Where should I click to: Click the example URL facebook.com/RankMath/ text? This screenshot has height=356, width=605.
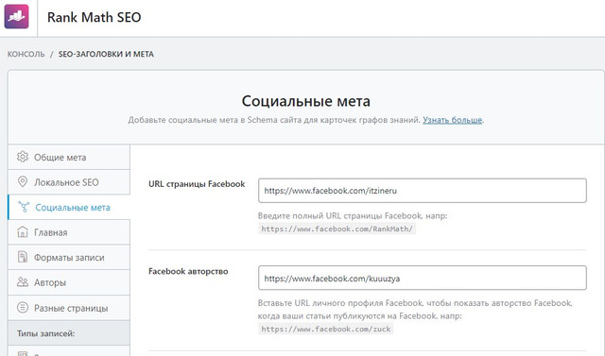coord(337,229)
